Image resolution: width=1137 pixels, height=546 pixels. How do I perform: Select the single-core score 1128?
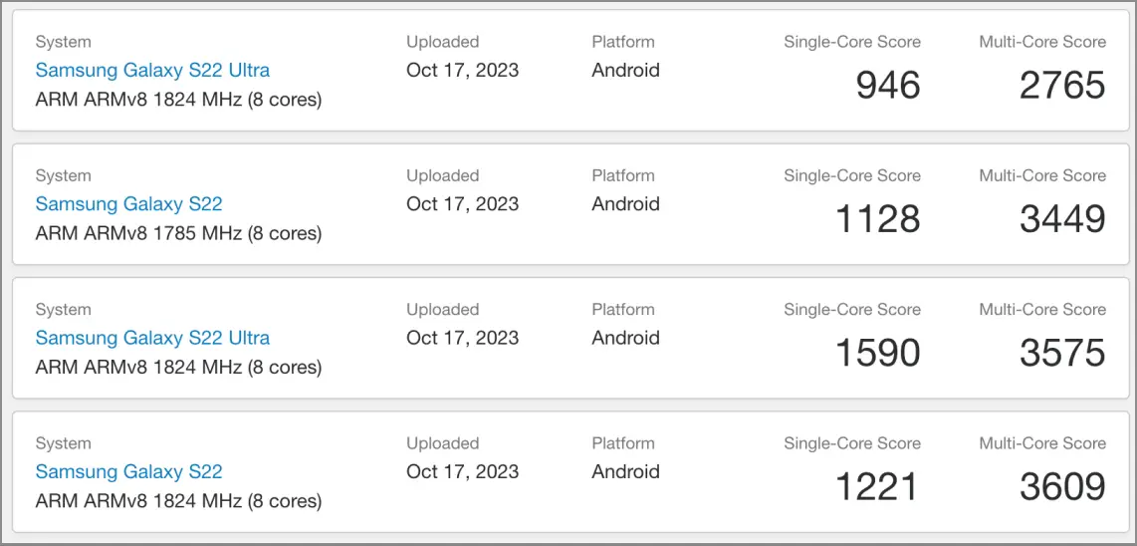(877, 219)
